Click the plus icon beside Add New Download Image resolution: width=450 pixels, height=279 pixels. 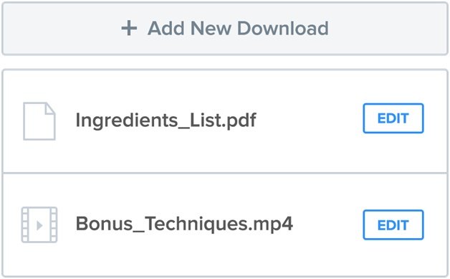click(129, 28)
